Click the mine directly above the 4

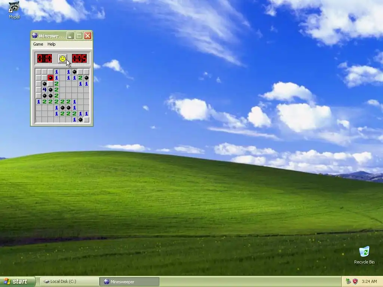45,84
